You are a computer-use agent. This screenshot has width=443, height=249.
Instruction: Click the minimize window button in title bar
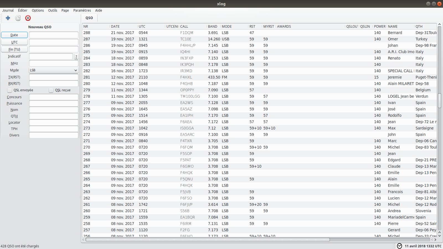(x=428, y=4)
